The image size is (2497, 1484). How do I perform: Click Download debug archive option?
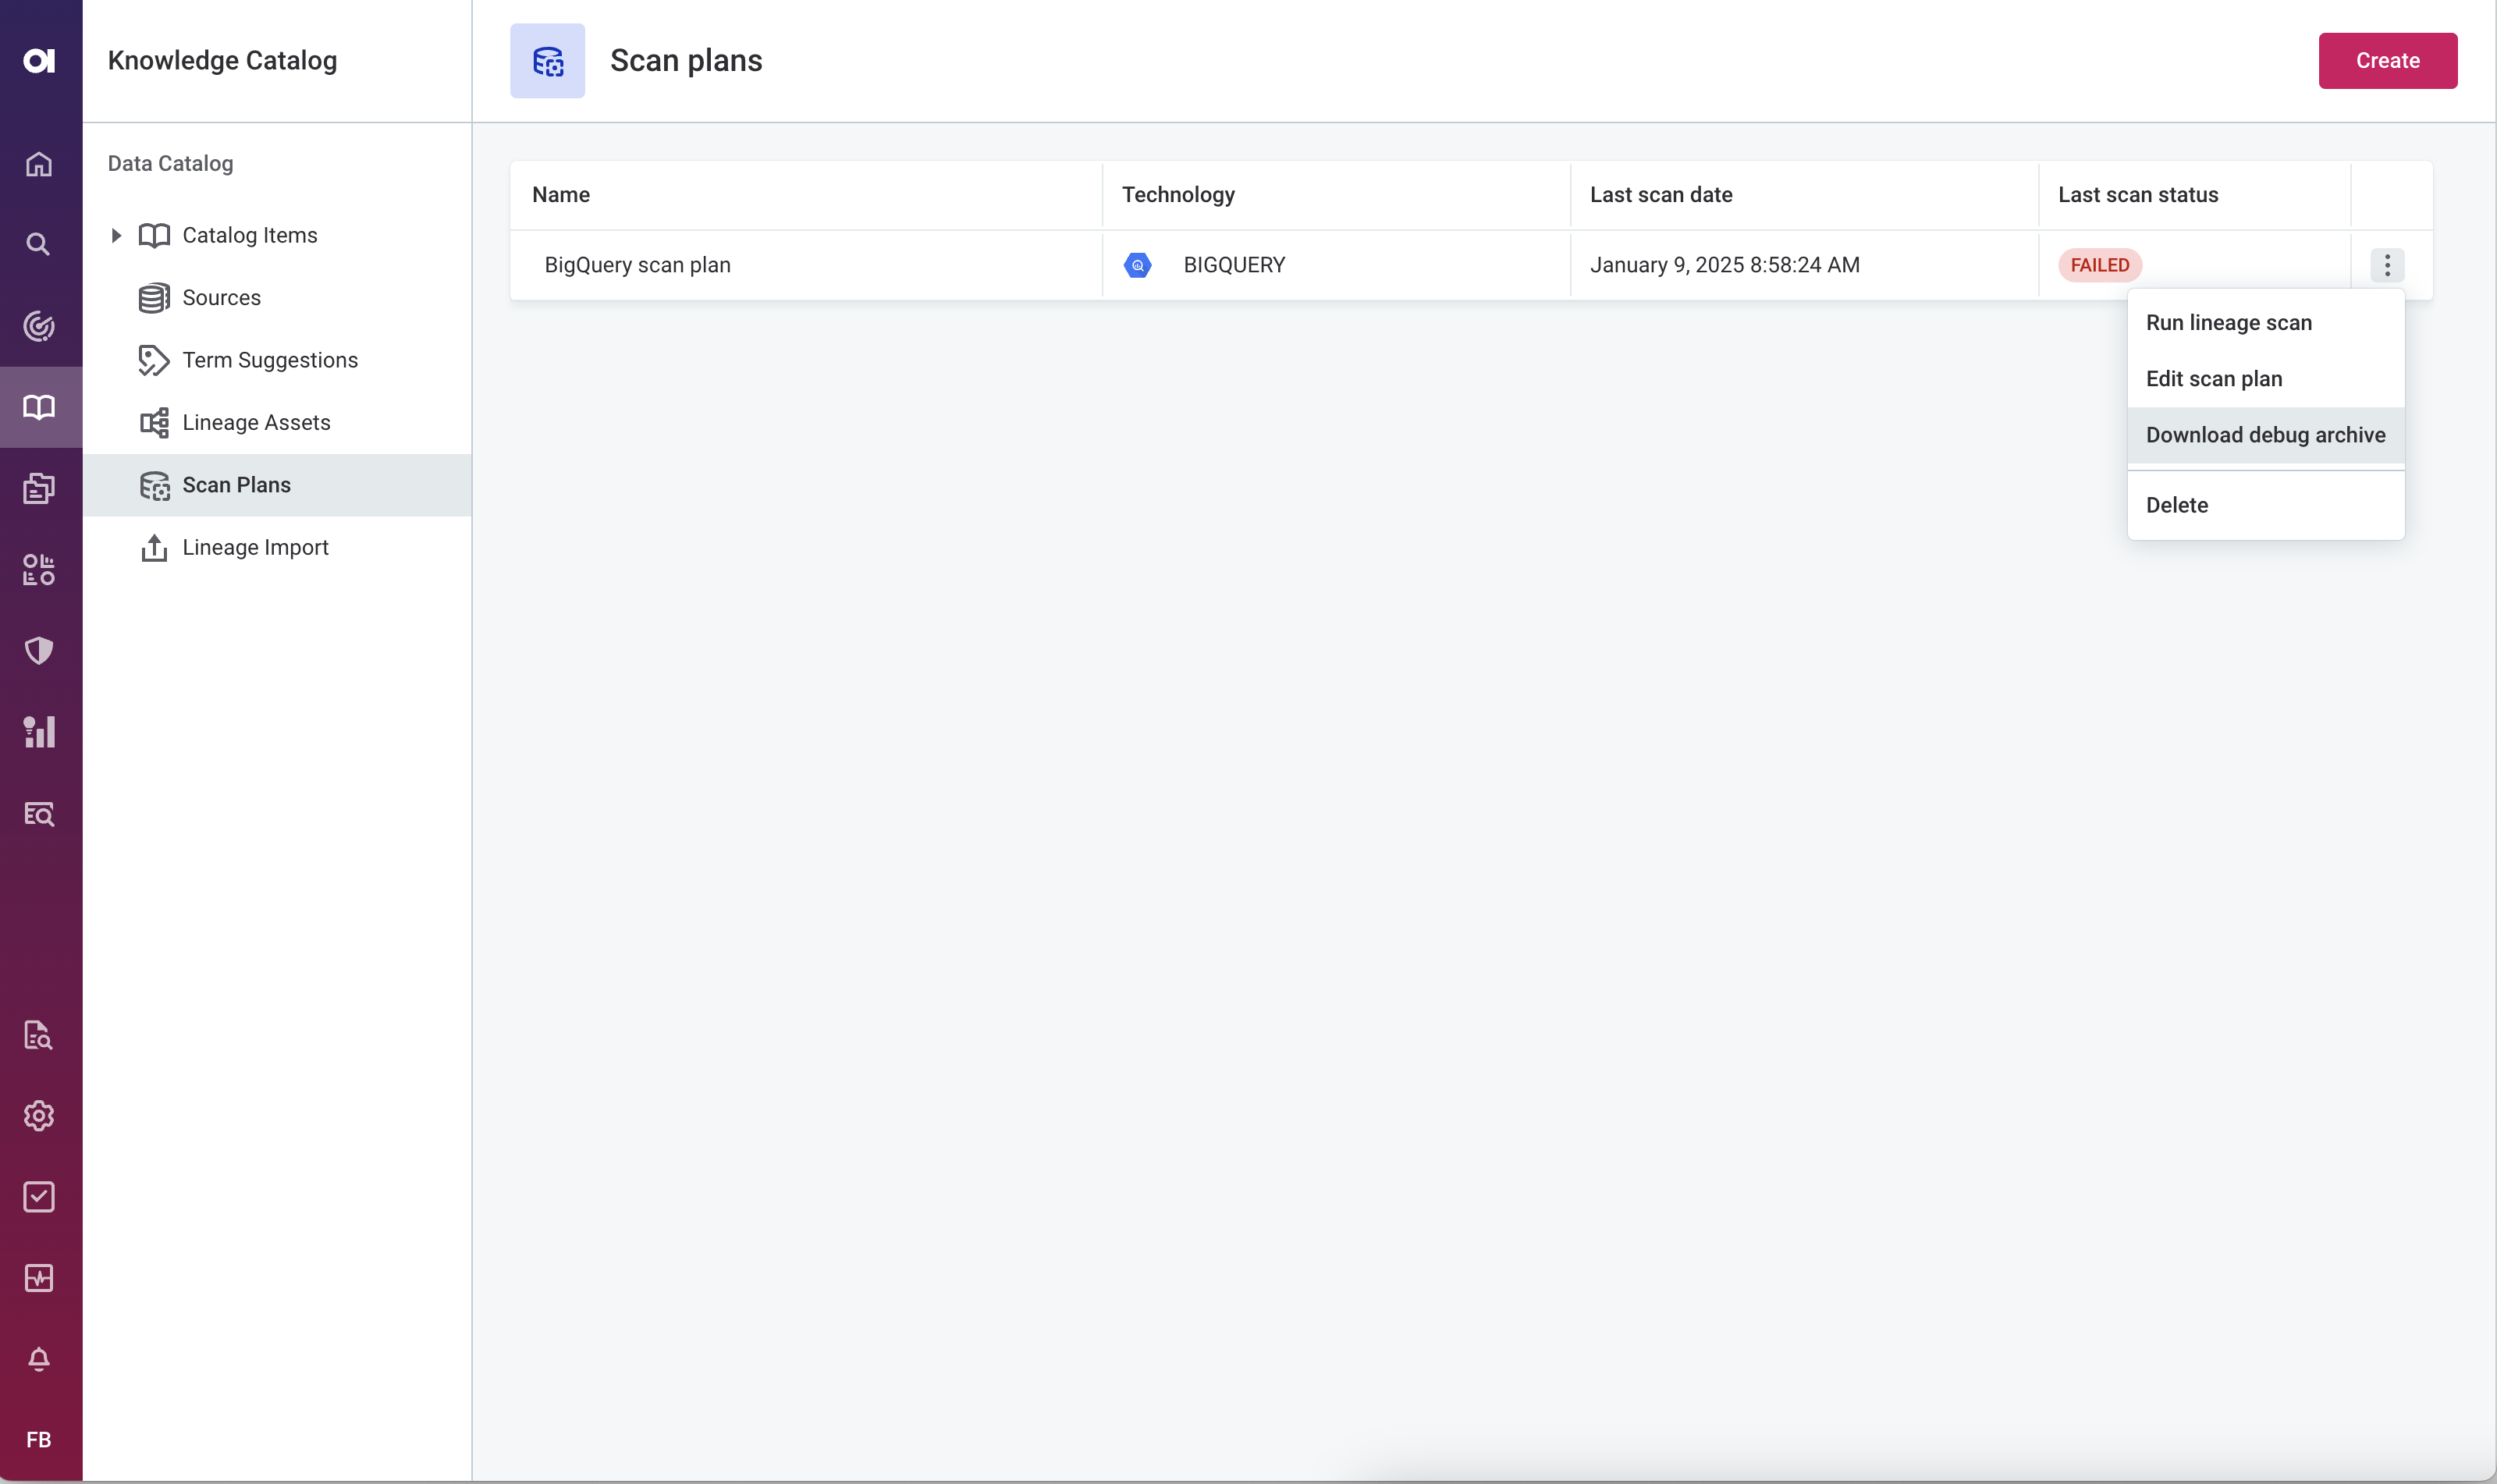2266,435
